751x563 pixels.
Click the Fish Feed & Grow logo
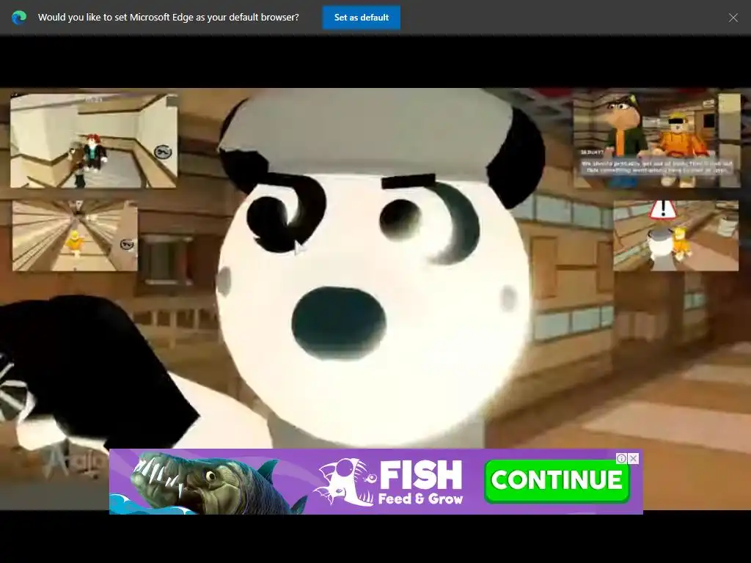(x=389, y=482)
